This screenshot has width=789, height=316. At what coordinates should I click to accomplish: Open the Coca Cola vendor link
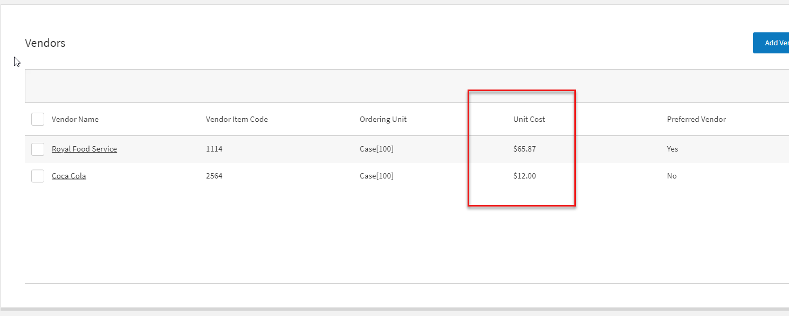pyautogui.click(x=68, y=176)
